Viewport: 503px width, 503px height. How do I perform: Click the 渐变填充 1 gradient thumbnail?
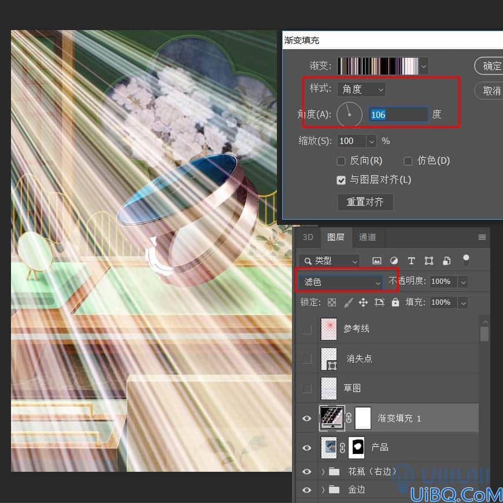332,418
